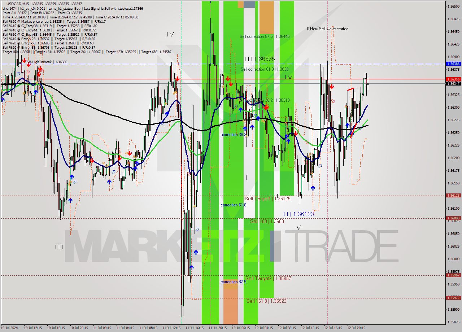
Task: Click the 1.36200 price scale value
Action: point(453,158)
